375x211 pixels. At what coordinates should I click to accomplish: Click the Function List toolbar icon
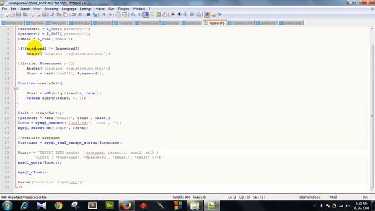coord(165,15)
